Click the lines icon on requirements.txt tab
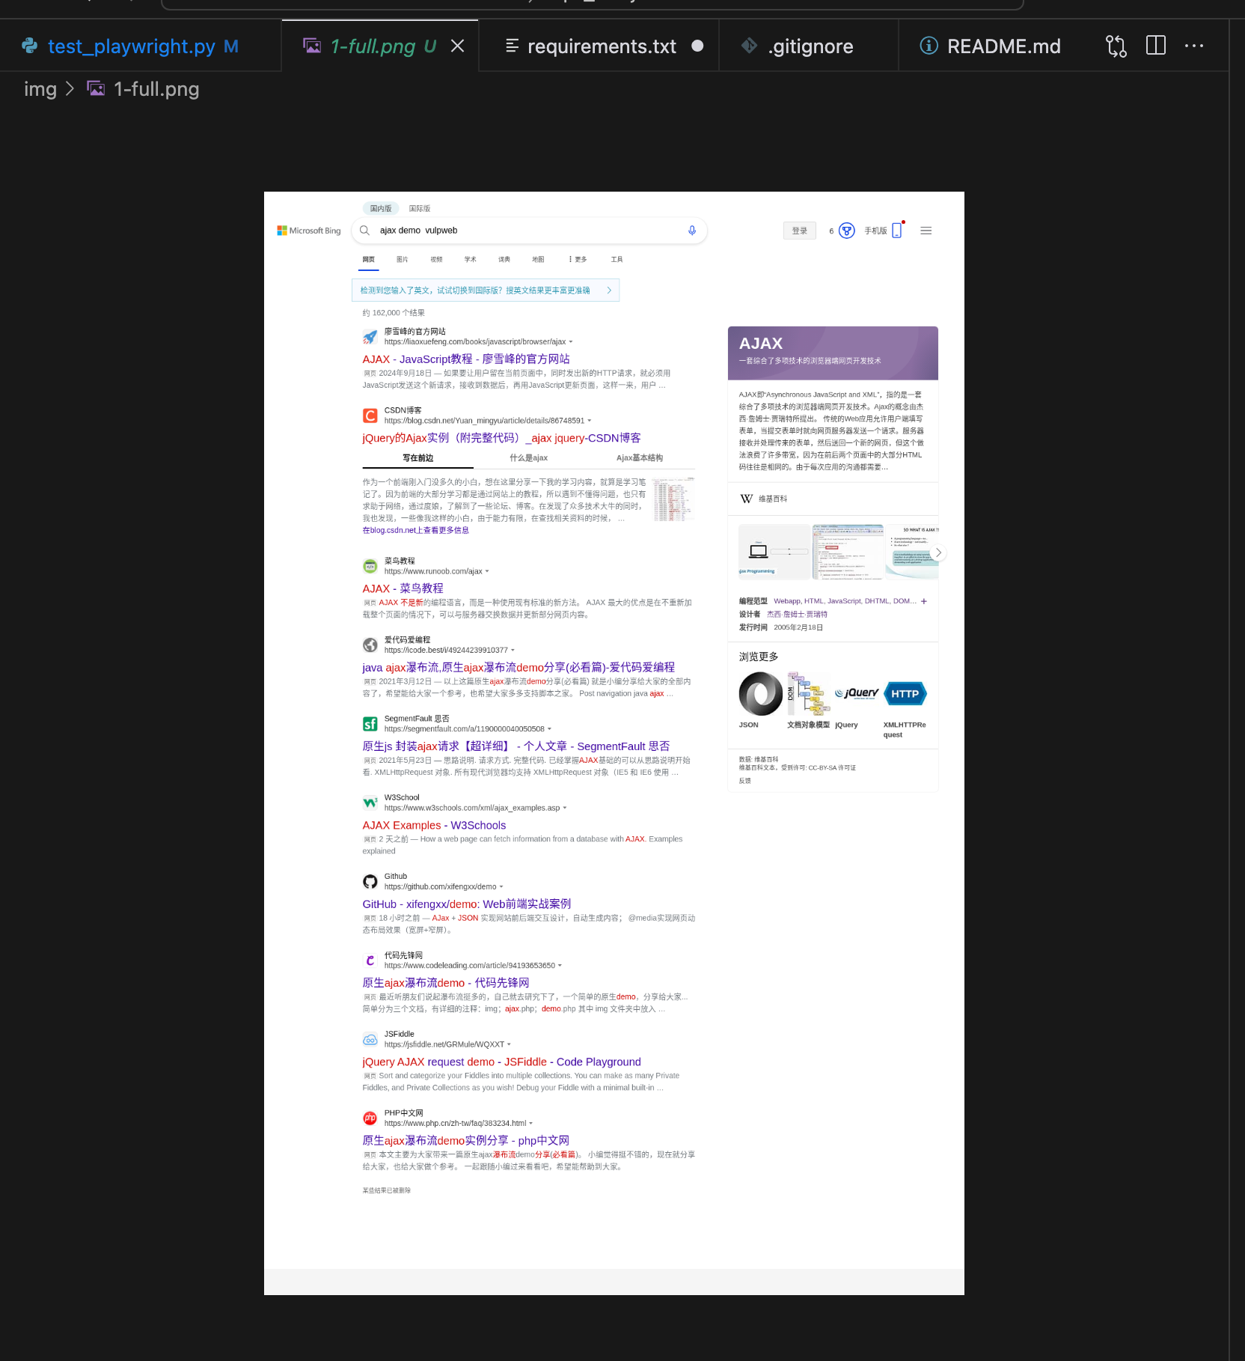Screen dimensions: 1245x1361 tap(513, 46)
